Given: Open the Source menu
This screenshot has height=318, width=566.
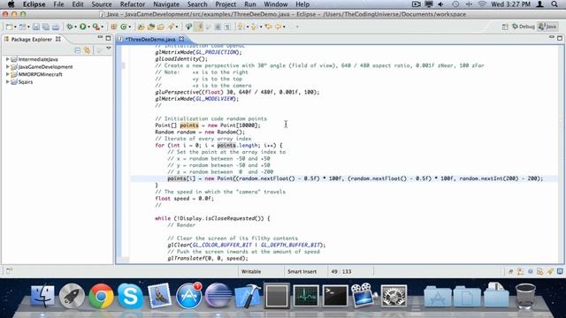Looking at the screenshot, I should pyautogui.click(x=102, y=4).
